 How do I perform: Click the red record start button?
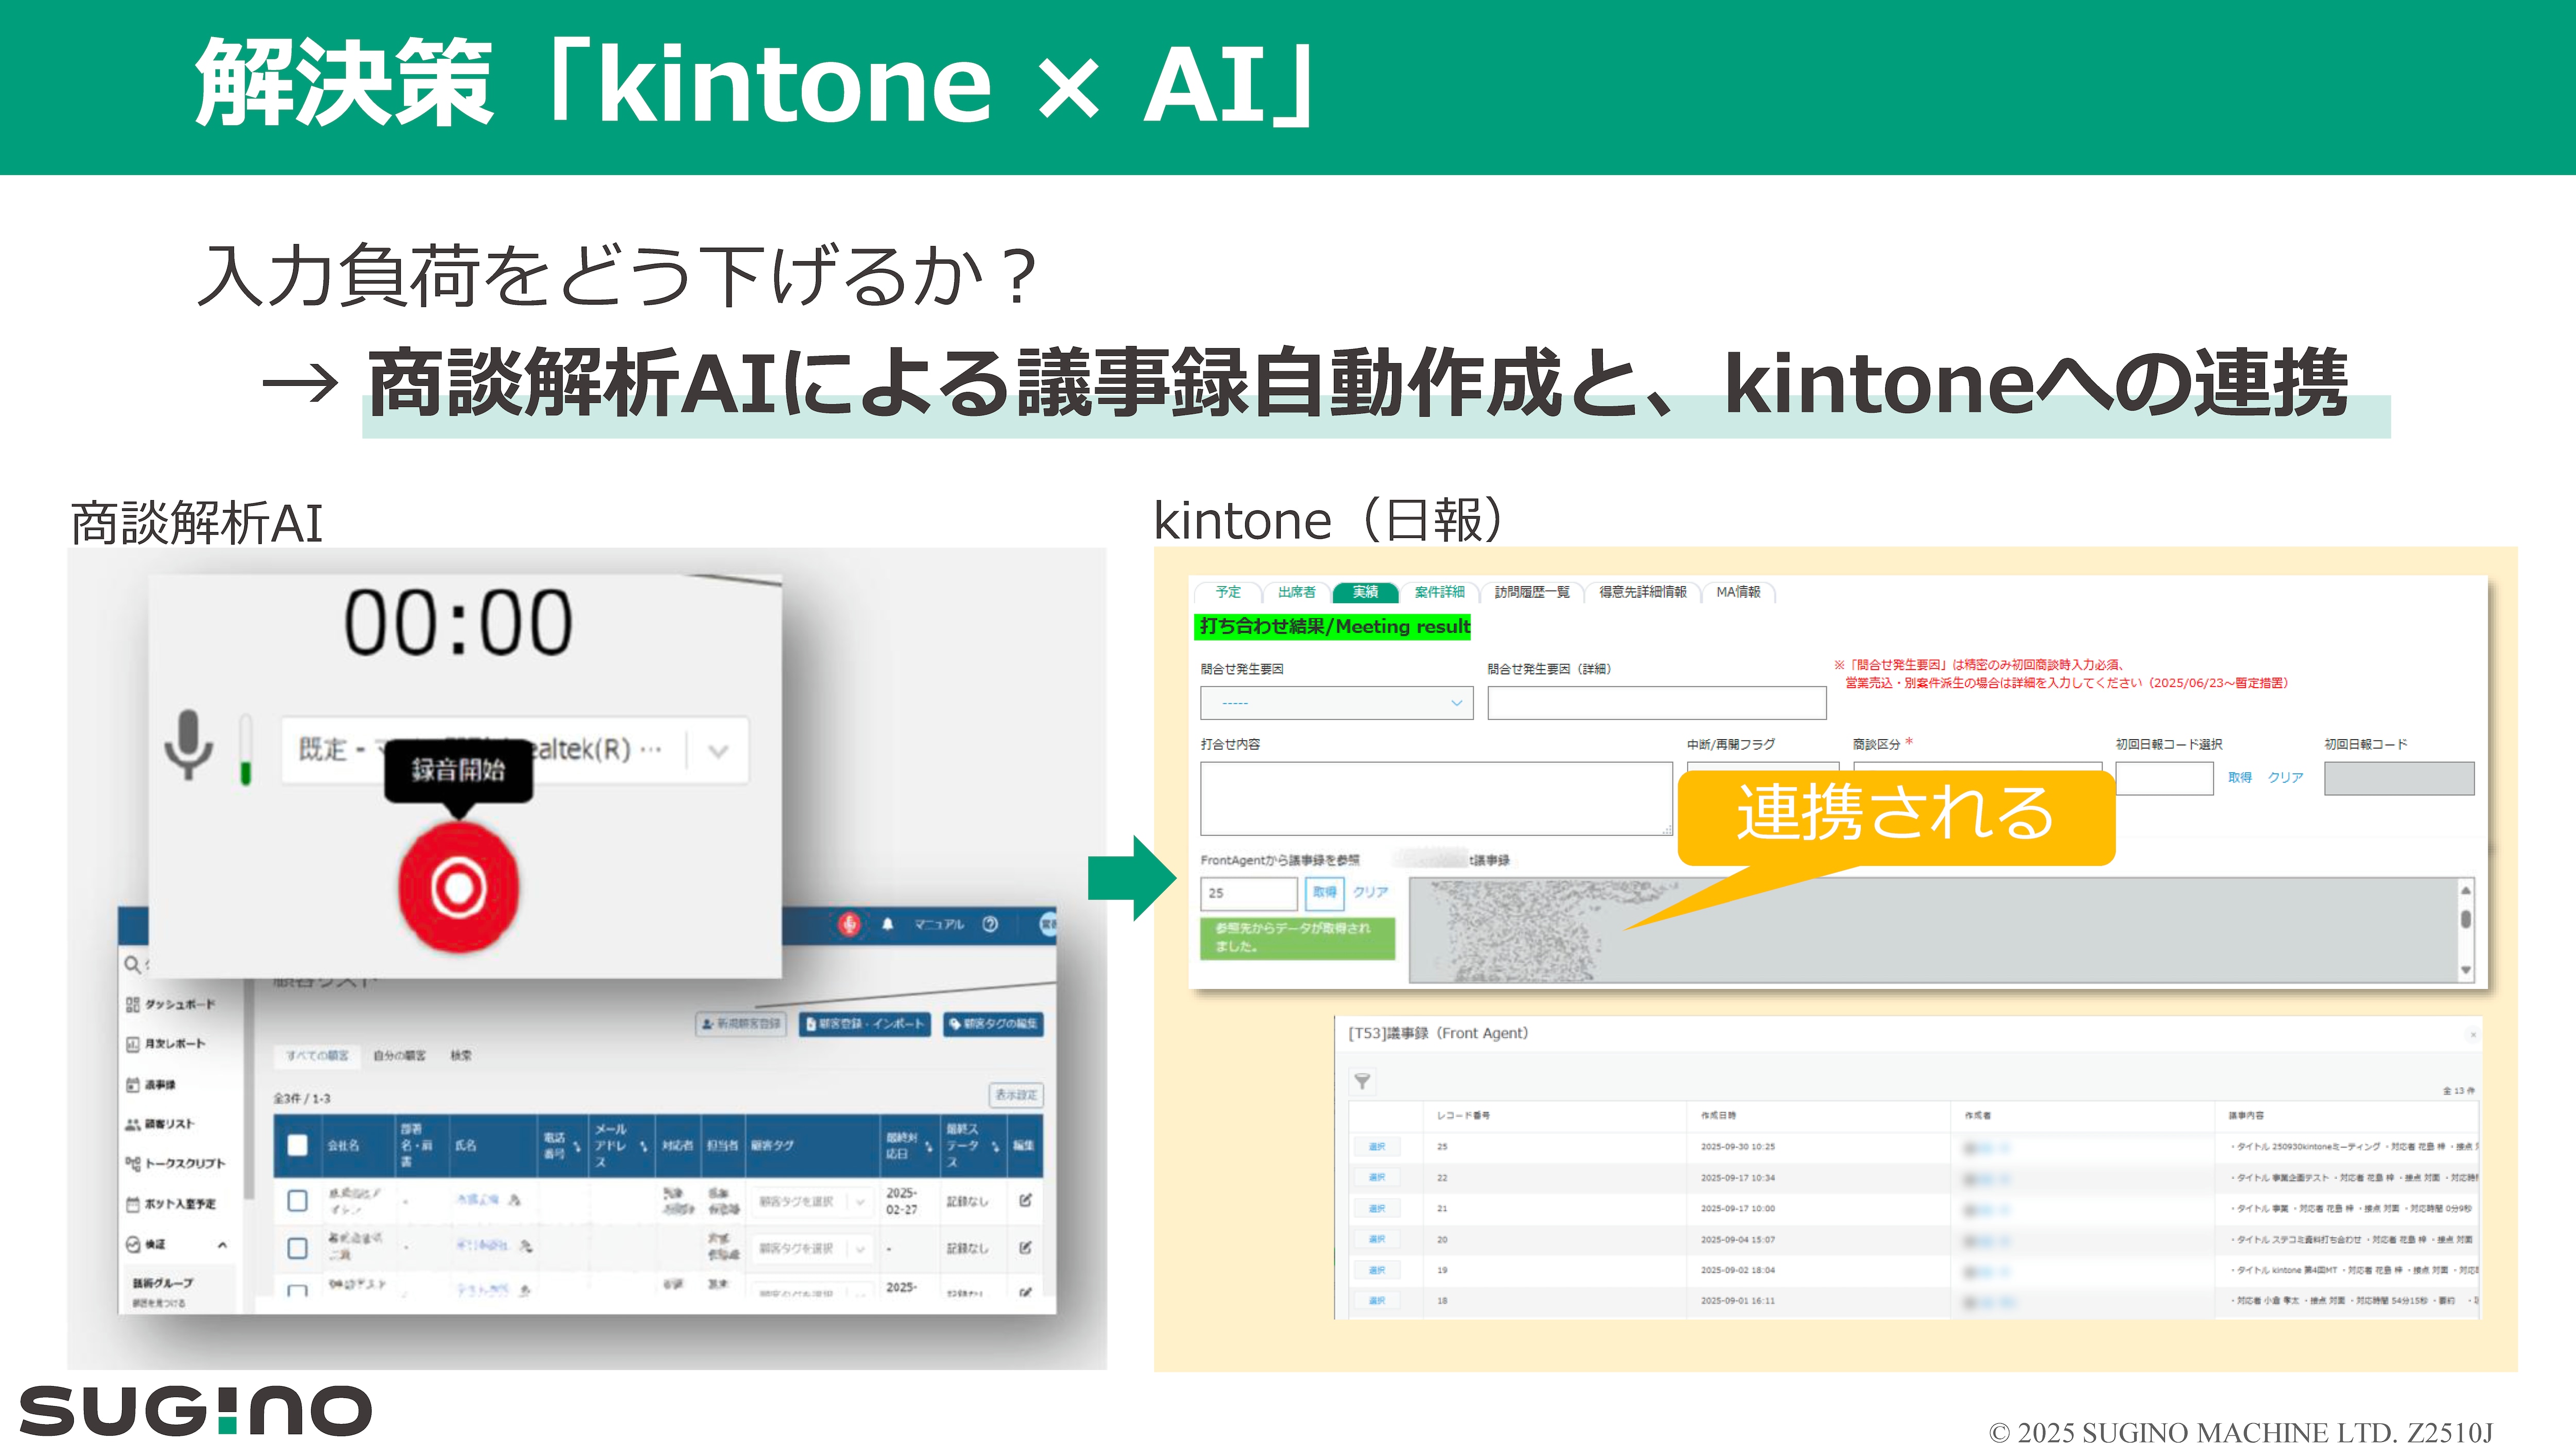click(x=458, y=887)
